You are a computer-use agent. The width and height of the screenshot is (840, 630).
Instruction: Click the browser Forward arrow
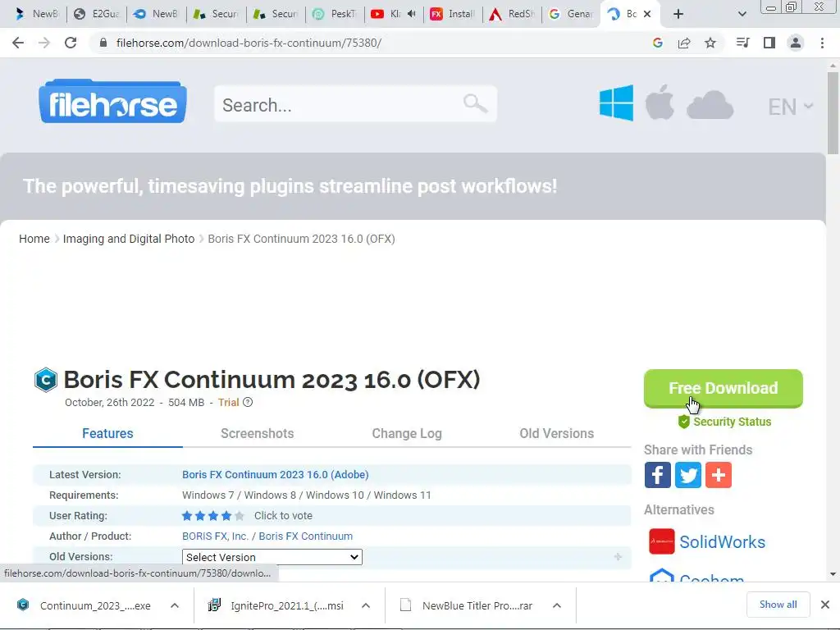coord(44,43)
